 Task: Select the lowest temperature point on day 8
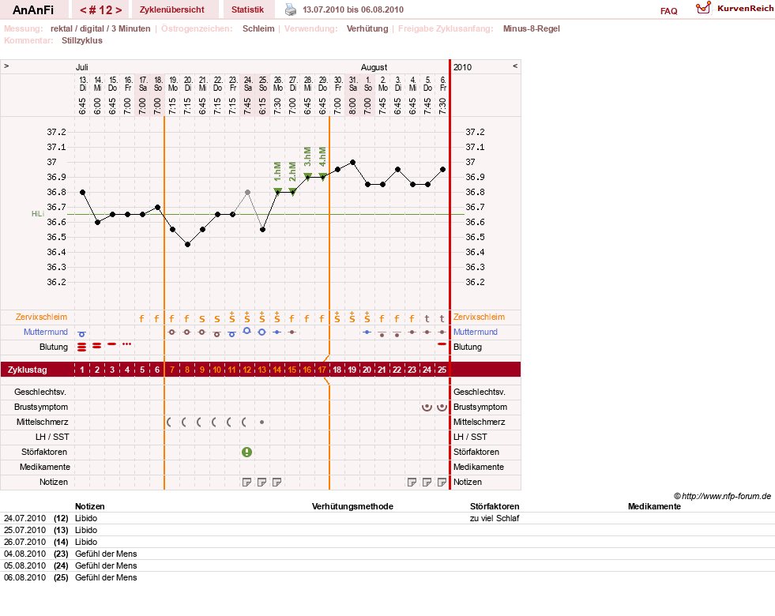pos(187,245)
